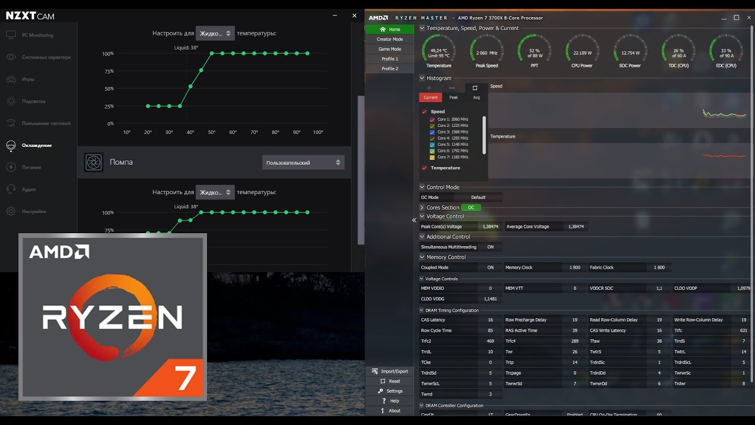Open Profile 1 tab
The image size is (755, 425).
pyautogui.click(x=389, y=59)
